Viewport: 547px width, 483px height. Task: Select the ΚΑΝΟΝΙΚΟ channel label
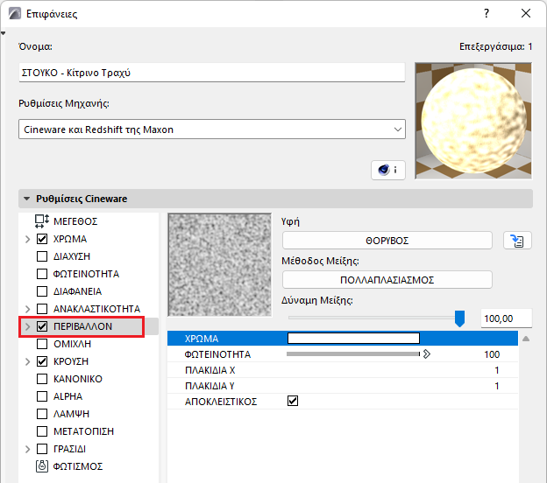pos(78,379)
